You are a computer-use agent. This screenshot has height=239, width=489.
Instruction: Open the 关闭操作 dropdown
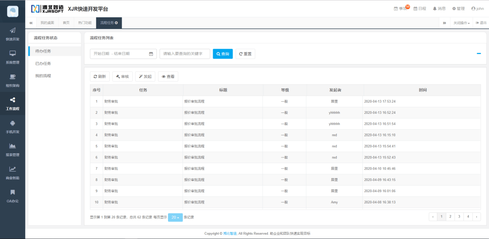462,23
